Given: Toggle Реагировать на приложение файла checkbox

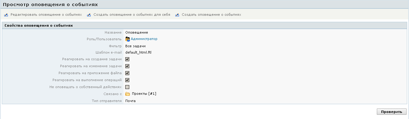Looking at the screenshot, I should (x=127, y=73).
